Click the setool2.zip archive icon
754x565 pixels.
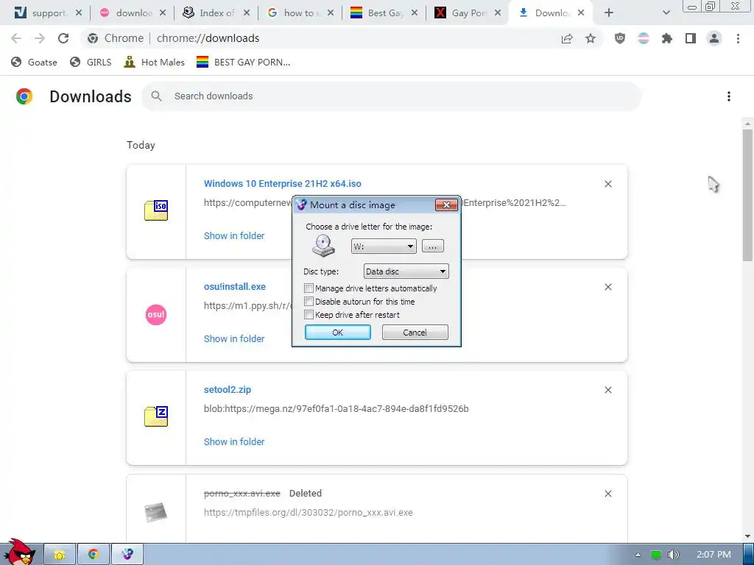[156, 416]
